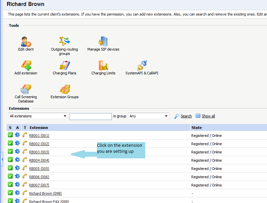Open extension RB006 (006)

(x=39, y=177)
